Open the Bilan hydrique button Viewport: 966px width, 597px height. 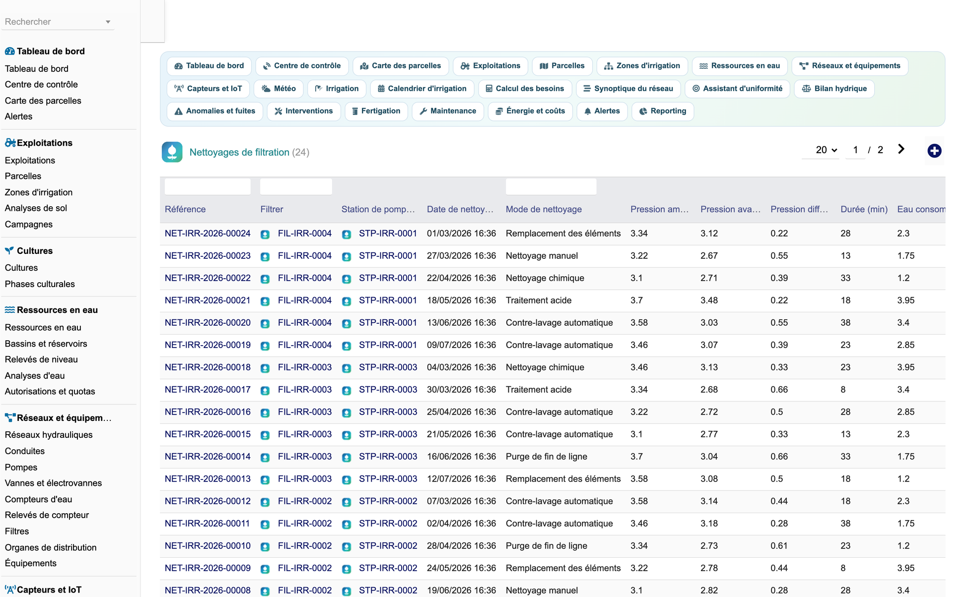coord(834,89)
